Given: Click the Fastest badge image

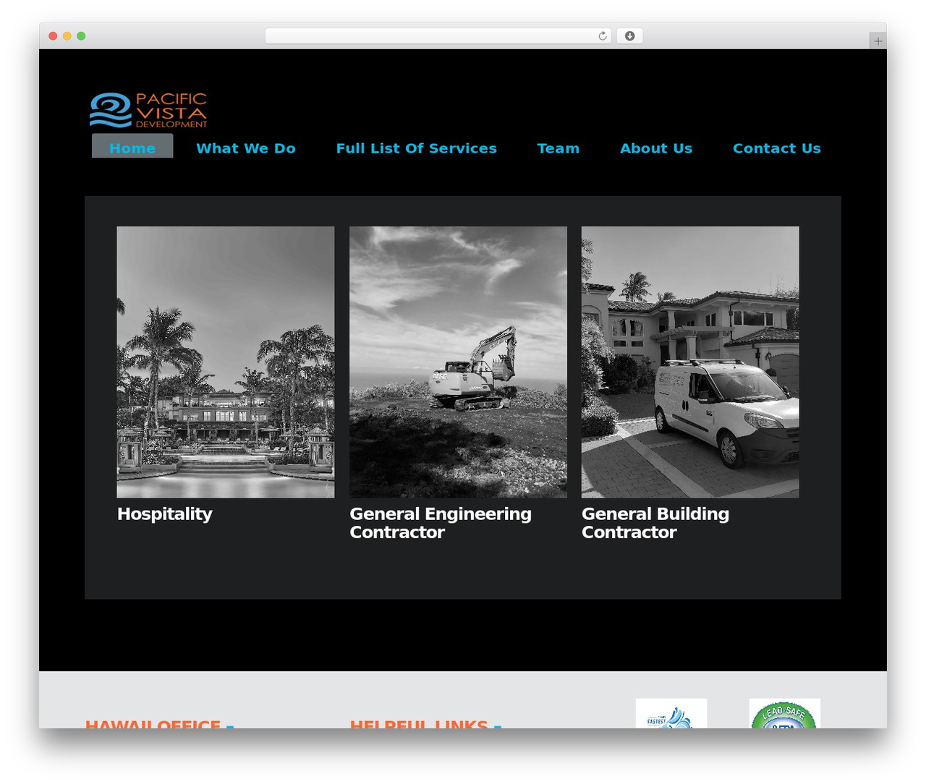Looking at the screenshot, I should pos(671,713).
